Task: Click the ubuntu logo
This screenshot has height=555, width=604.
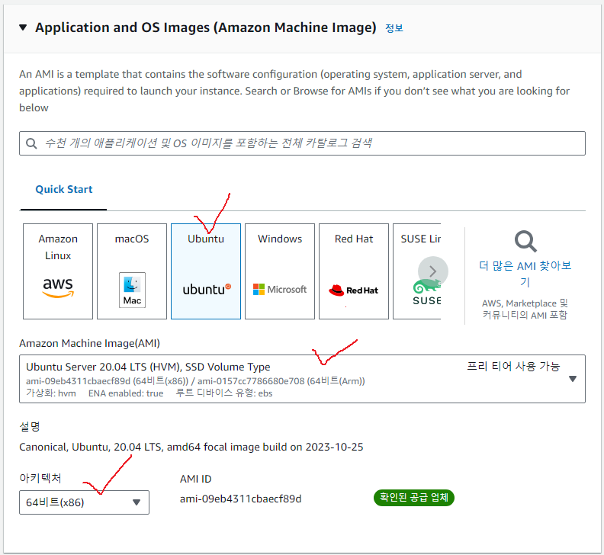Action: pyautogui.click(x=207, y=289)
